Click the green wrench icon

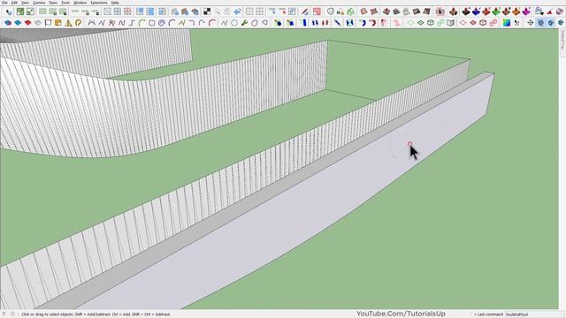click(244, 23)
